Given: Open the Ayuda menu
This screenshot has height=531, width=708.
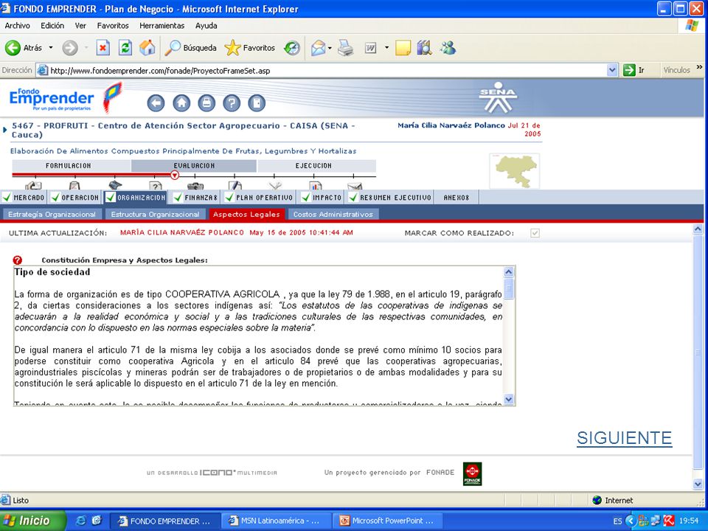Looking at the screenshot, I should click(206, 26).
